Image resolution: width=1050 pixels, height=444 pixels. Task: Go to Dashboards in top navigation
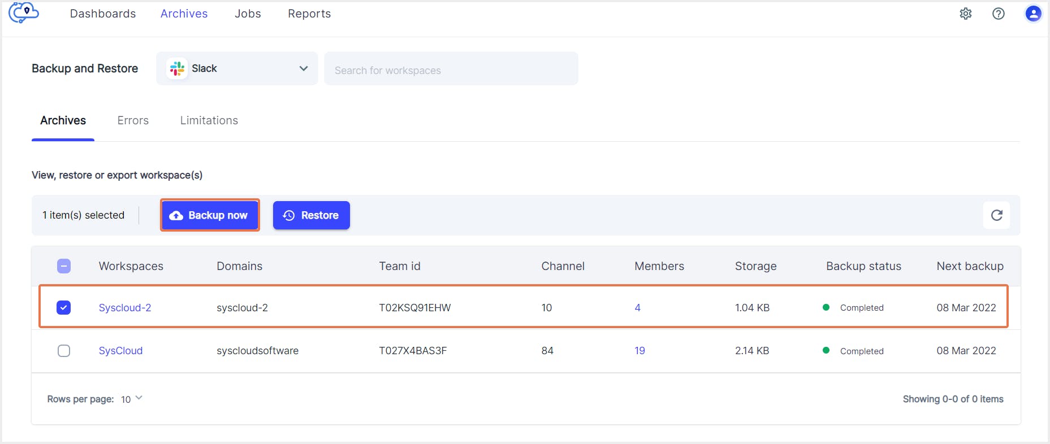point(103,14)
